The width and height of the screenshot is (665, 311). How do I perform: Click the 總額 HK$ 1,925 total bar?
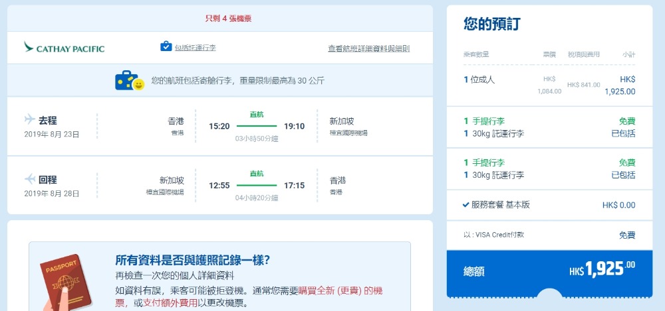549,271
